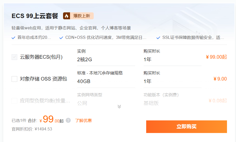Click the 爆款上新 badge
236x142 pixels.
pyautogui.click(x=82, y=16)
